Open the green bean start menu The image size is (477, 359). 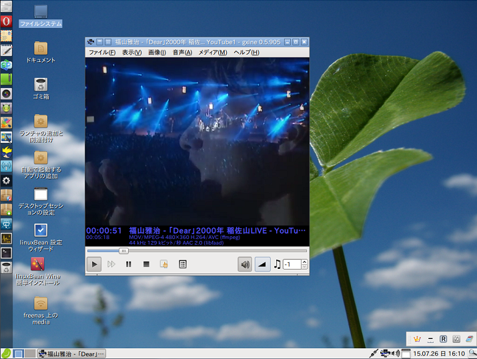click(x=6, y=354)
